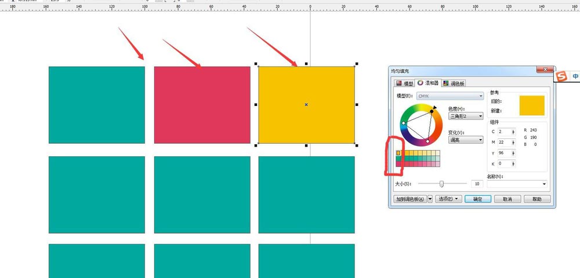
Task: Pick the lightest pink swatch in grid
Action: [438, 164]
